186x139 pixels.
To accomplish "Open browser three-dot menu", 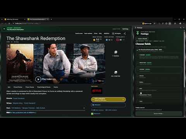I will pyautogui.click(x=184, y=24).
